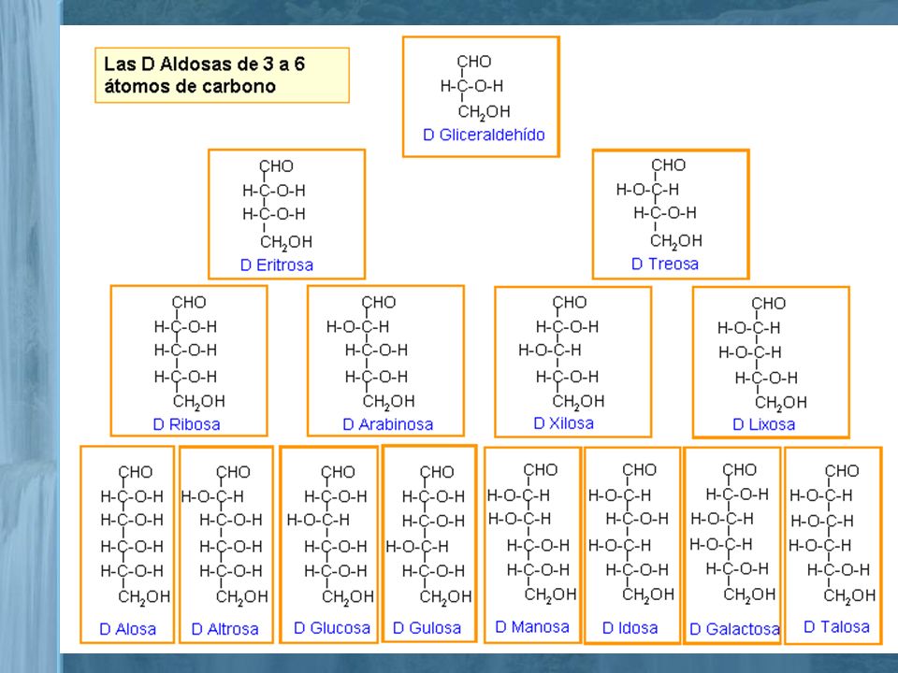Click the D Talosa structure diagram
Image resolution: width=898 pixels, height=673 pixels.
click(x=833, y=535)
